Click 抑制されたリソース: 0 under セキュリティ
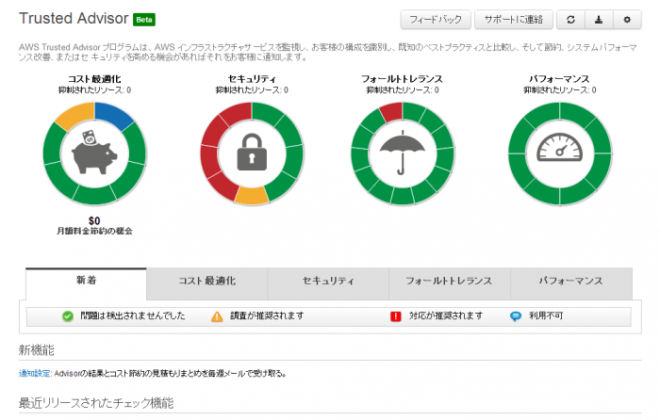This screenshot has width=660, height=420. pyautogui.click(x=252, y=90)
